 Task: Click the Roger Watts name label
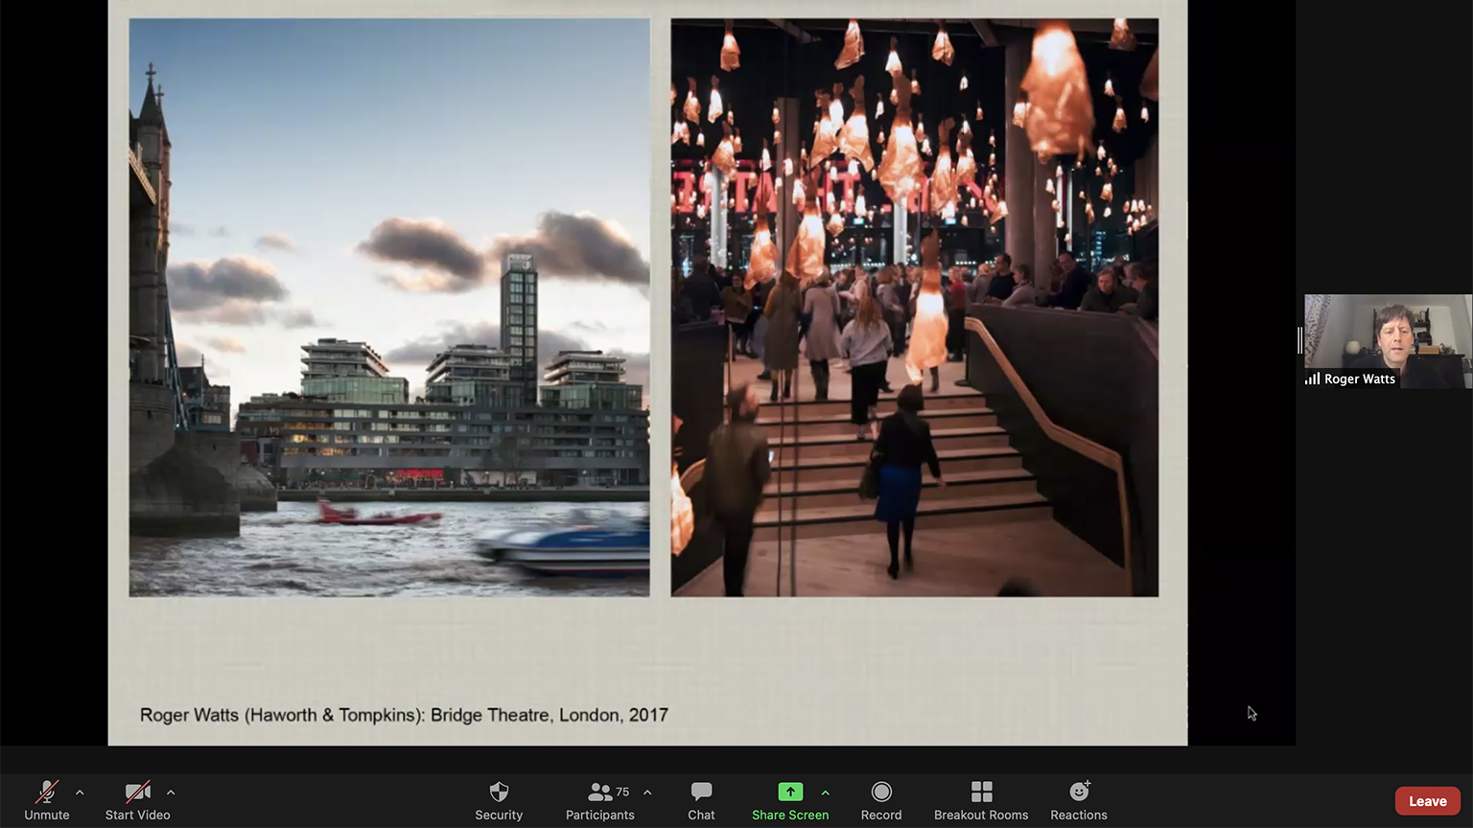pyautogui.click(x=1359, y=379)
